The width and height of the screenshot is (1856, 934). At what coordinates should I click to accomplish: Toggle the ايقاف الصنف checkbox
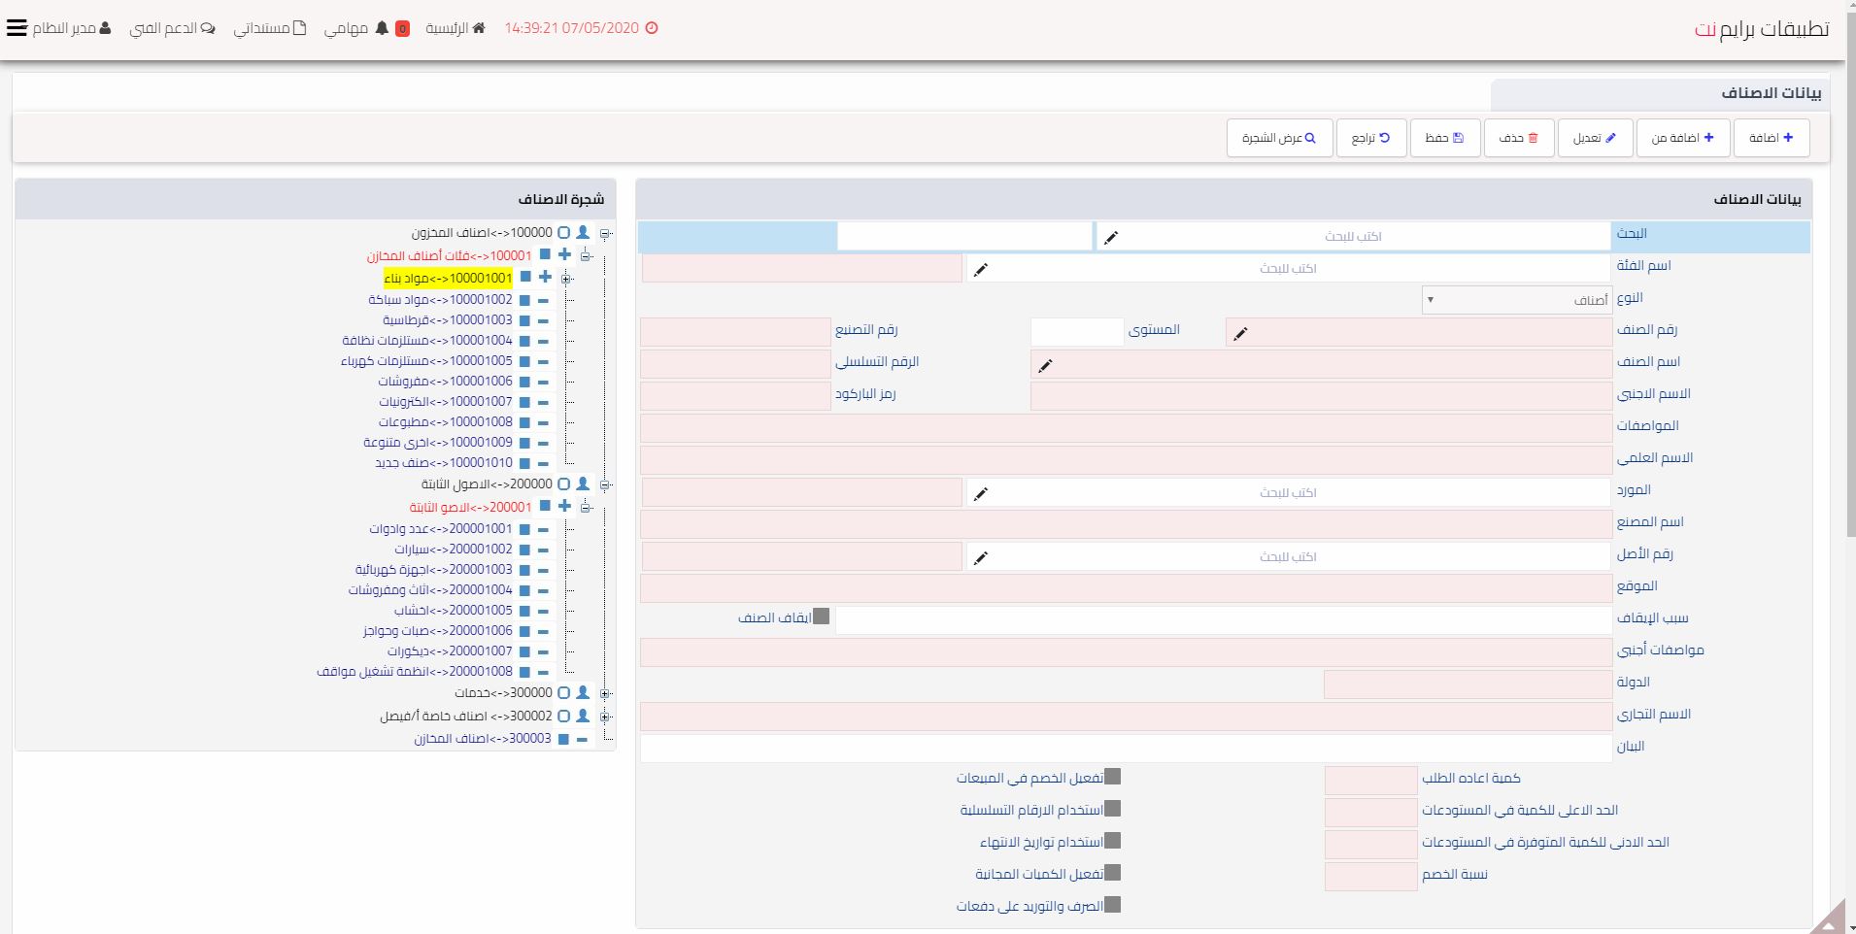pos(822,617)
